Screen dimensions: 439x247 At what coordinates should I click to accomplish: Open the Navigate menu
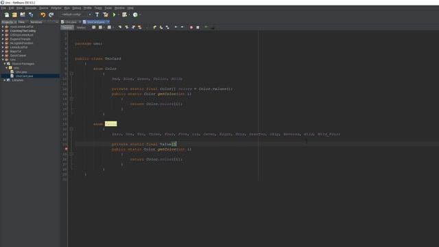(31, 8)
